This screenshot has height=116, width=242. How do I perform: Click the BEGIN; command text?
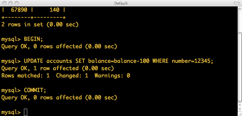pyautogui.click(x=33, y=39)
